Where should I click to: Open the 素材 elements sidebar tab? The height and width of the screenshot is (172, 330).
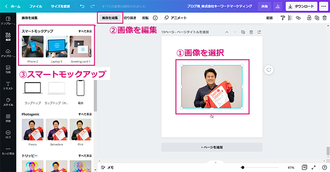coord(8,37)
